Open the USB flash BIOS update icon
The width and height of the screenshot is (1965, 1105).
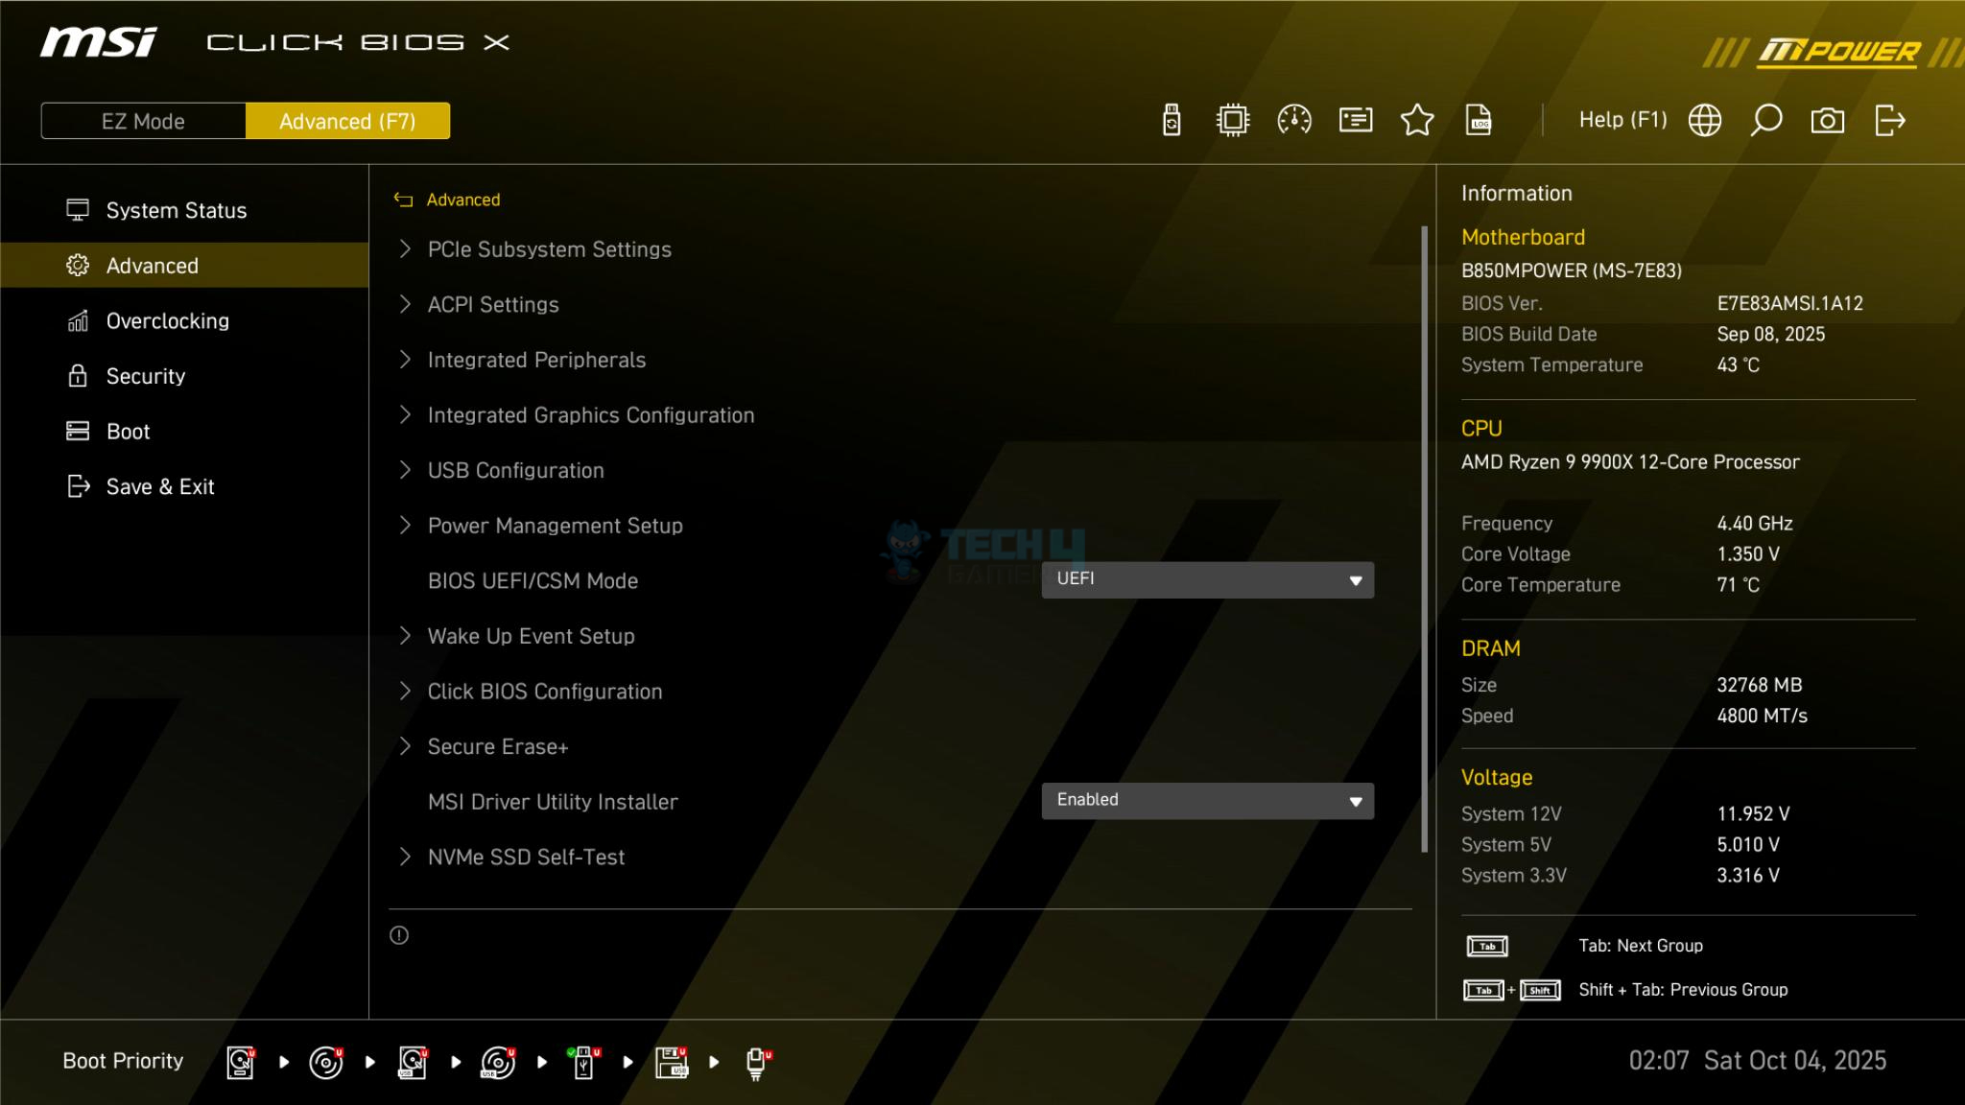(1172, 121)
